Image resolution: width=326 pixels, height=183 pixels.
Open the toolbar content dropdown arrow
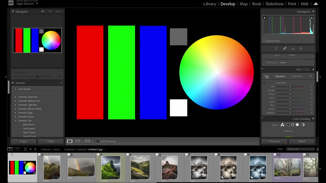(x=256, y=141)
